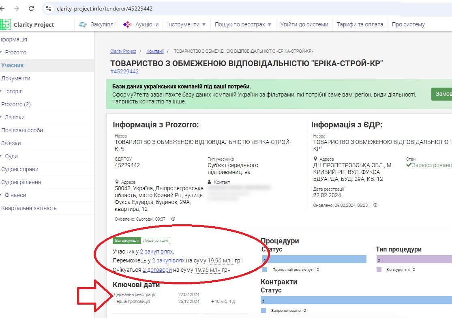
Task: Open Документи in the sidebar
Action: coord(47,78)
